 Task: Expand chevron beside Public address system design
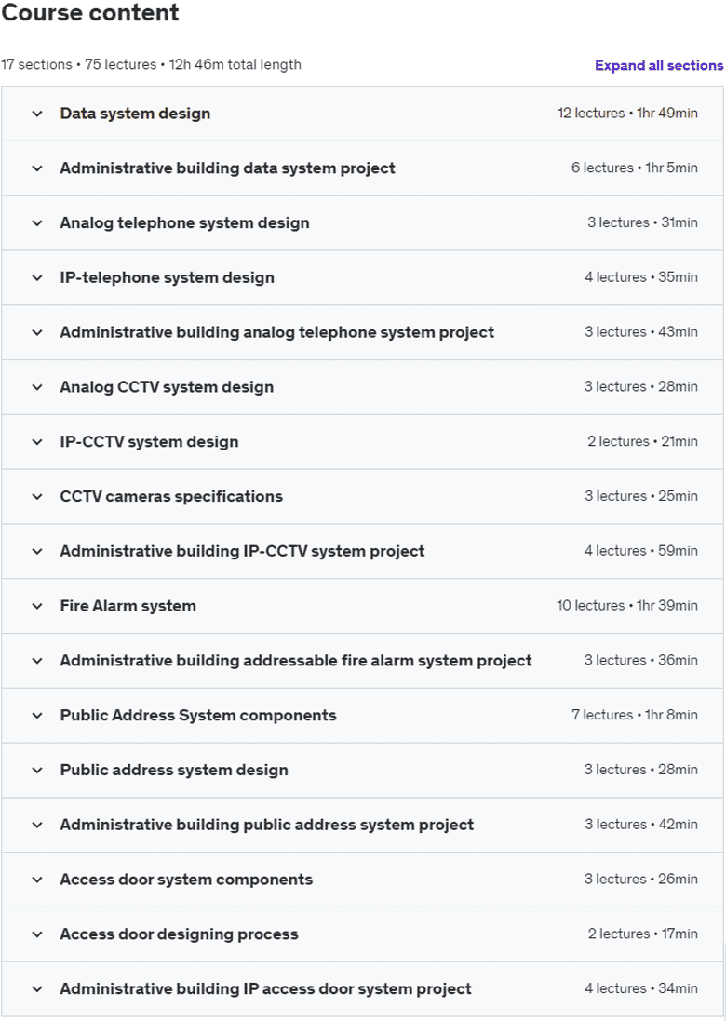click(37, 770)
